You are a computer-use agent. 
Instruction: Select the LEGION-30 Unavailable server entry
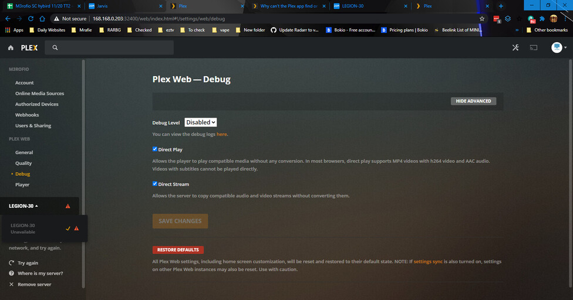44,229
